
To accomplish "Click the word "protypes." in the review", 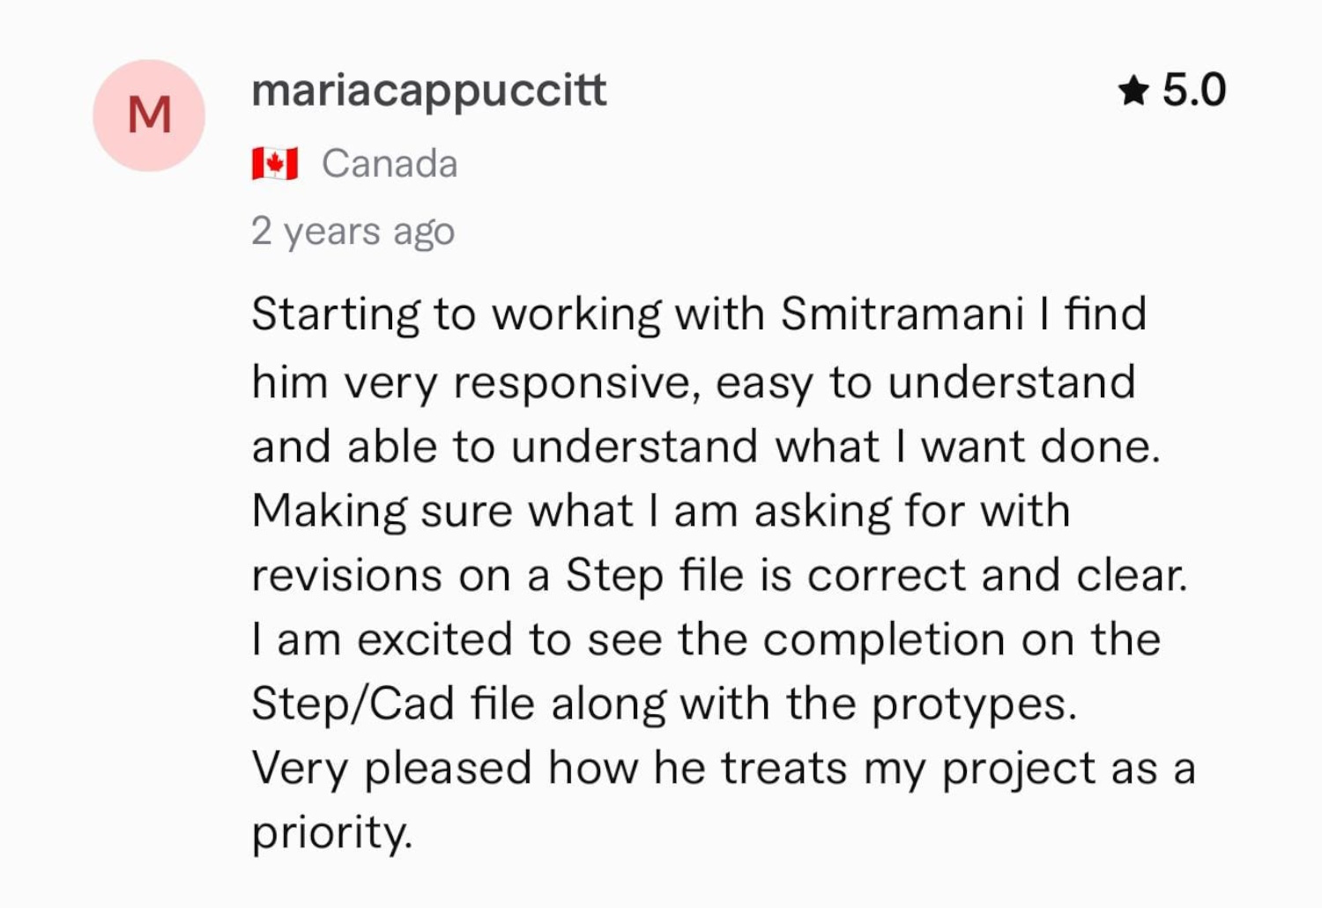I will click(x=974, y=705).
